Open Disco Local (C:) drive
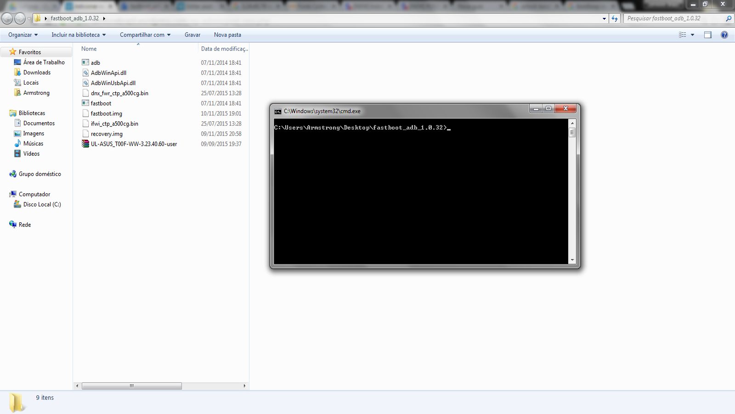The height and width of the screenshot is (414, 735). [42, 204]
